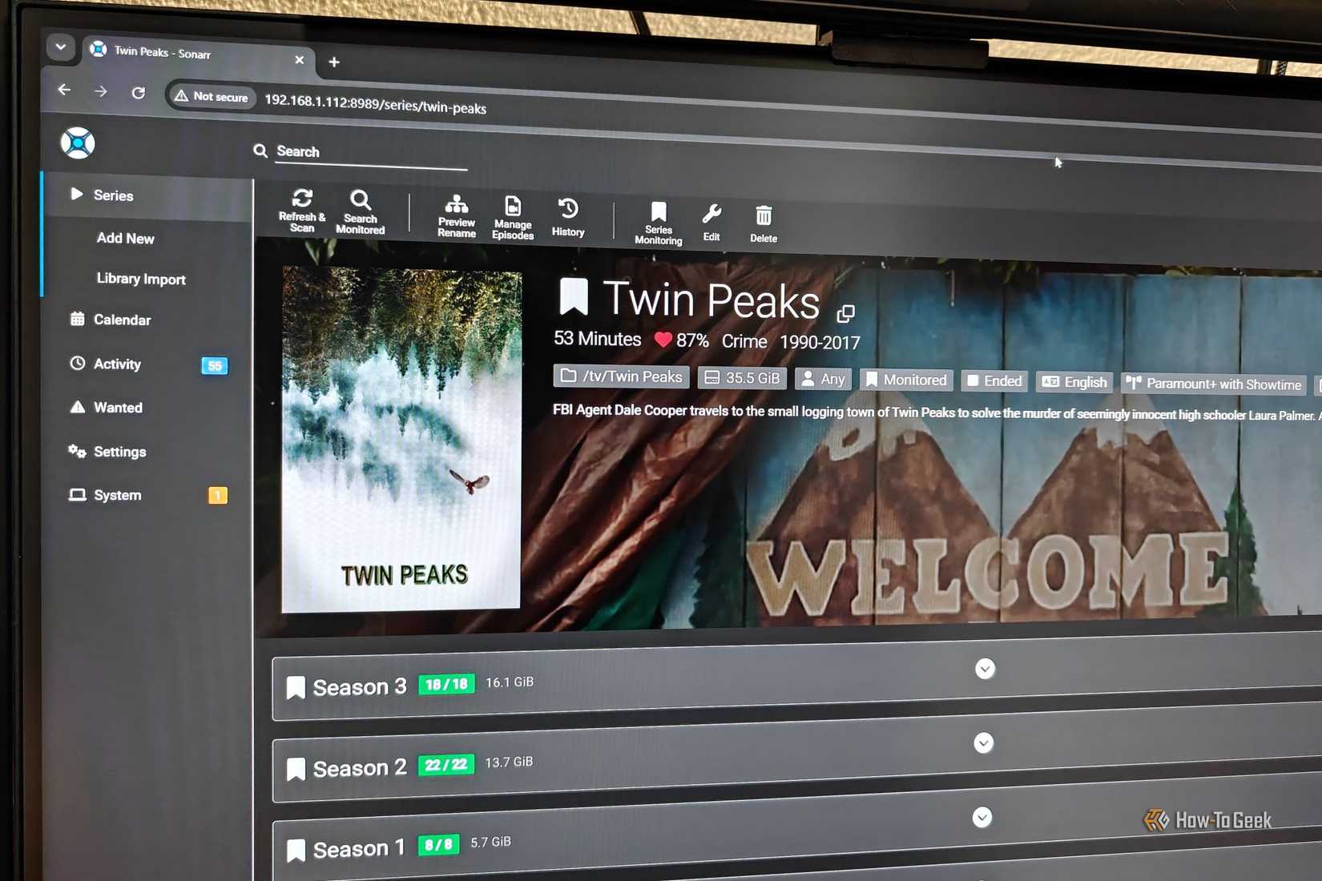
Task: Click the browser address bar URL
Action: [375, 105]
